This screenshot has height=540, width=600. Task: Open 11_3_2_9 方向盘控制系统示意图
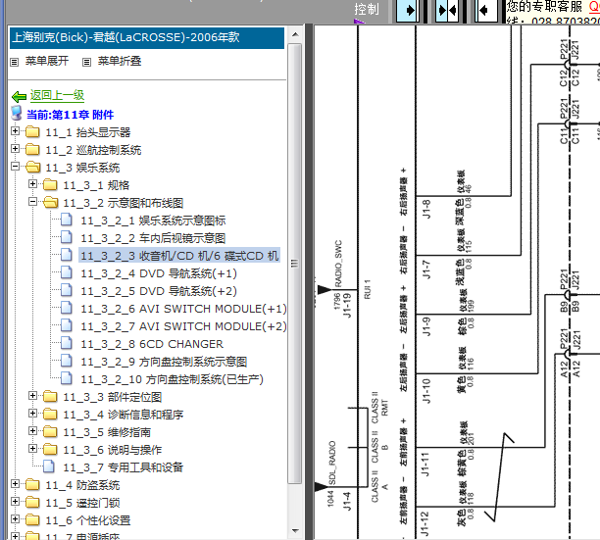[164, 362]
